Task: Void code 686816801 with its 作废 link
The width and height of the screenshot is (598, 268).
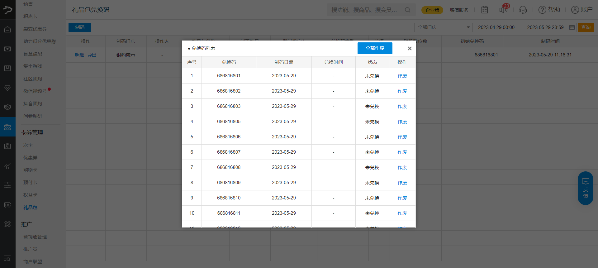Action: [402, 76]
